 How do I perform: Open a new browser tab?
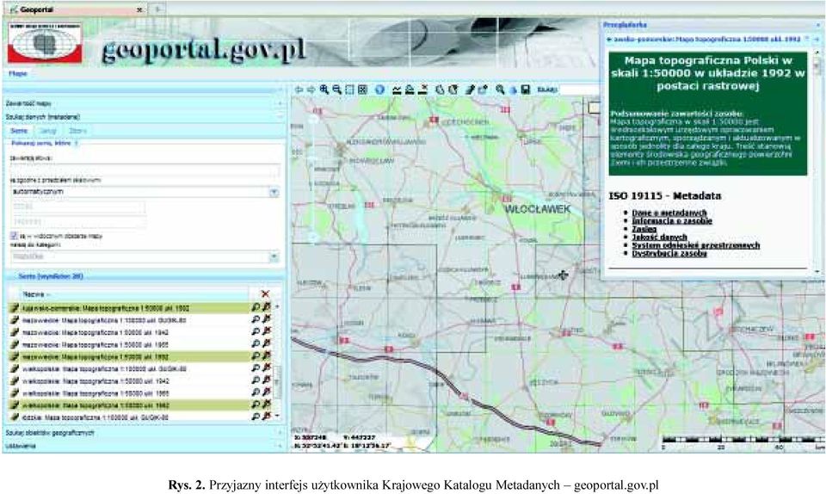158,9
